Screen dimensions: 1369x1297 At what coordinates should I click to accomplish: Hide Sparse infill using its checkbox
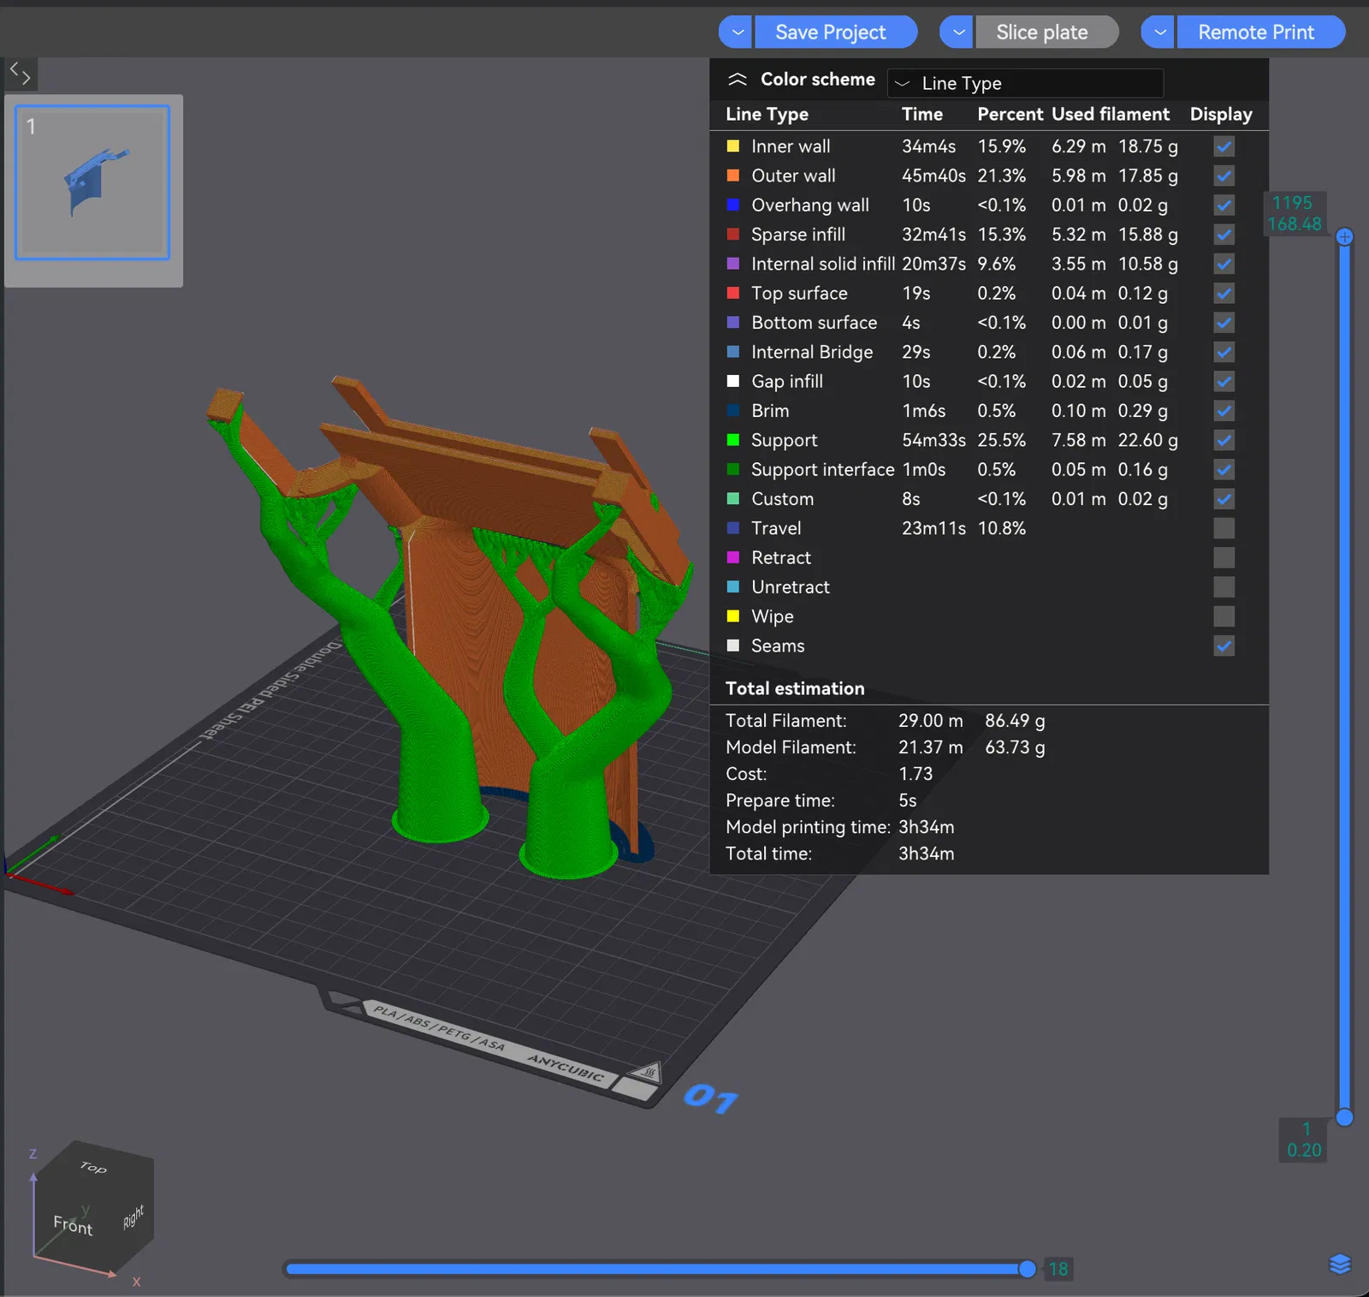(1224, 235)
